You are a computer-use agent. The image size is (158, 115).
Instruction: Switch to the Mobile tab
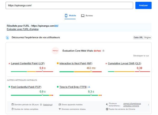click(x=70, y=16)
